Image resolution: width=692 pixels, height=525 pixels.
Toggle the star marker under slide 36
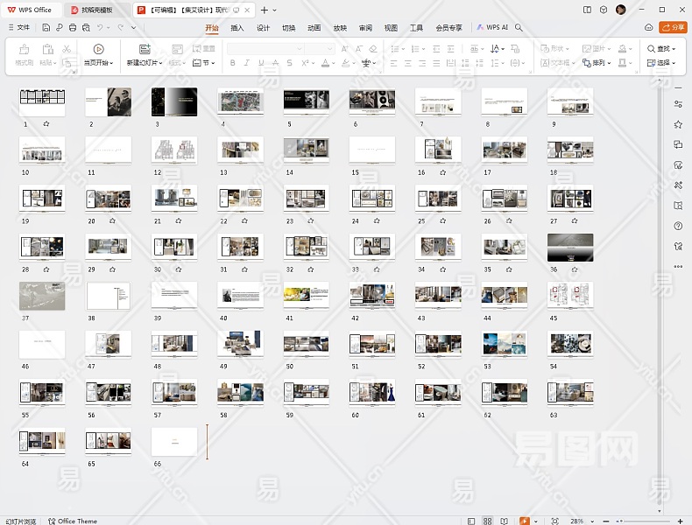pyautogui.click(x=575, y=269)
